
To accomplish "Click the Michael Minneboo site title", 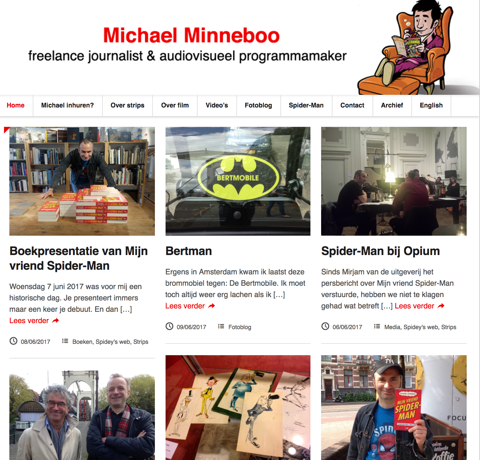I will (191, 35).
